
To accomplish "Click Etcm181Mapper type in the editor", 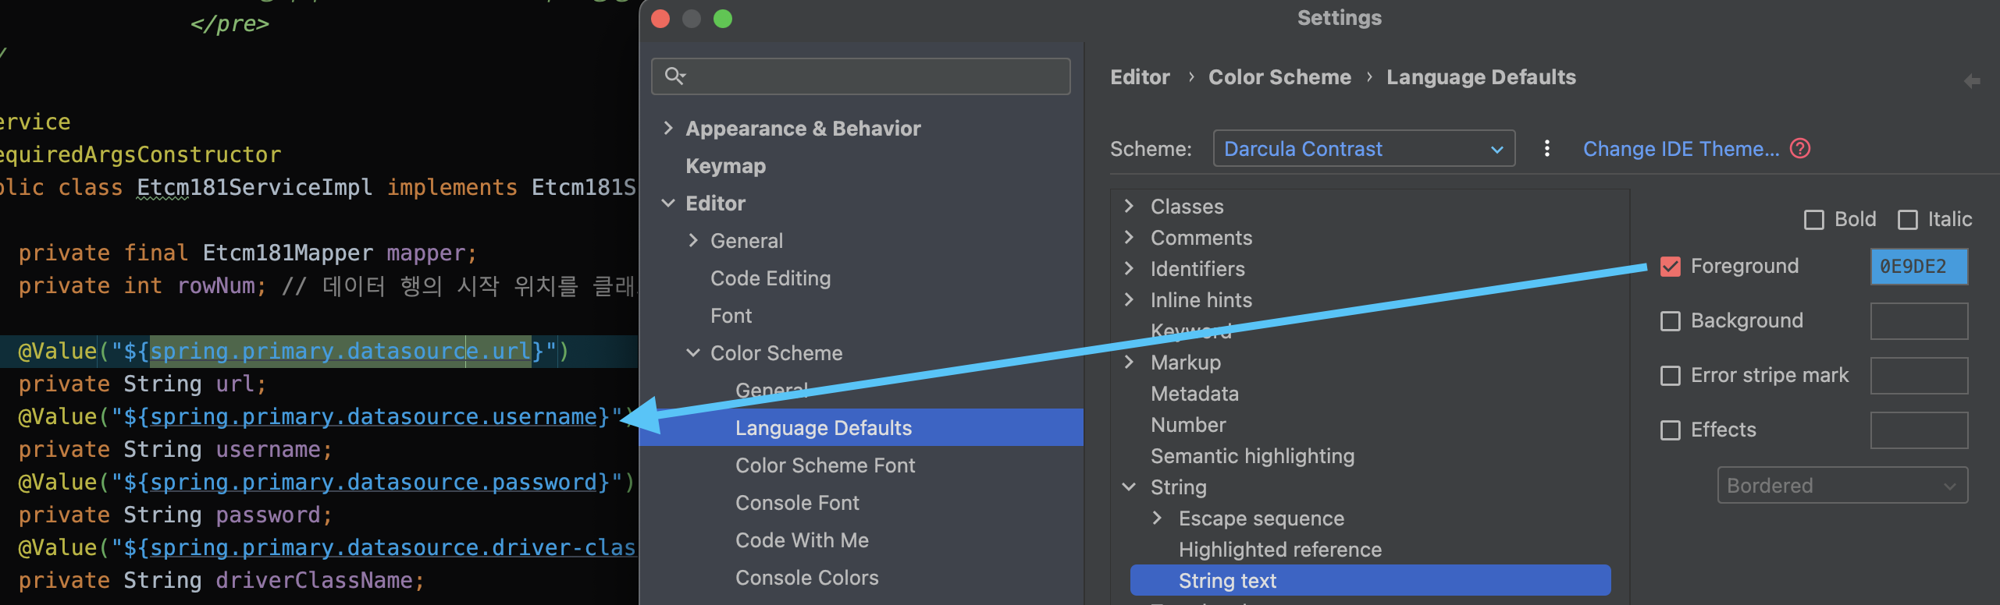I will pyautogui.click(x=287, y=253).
